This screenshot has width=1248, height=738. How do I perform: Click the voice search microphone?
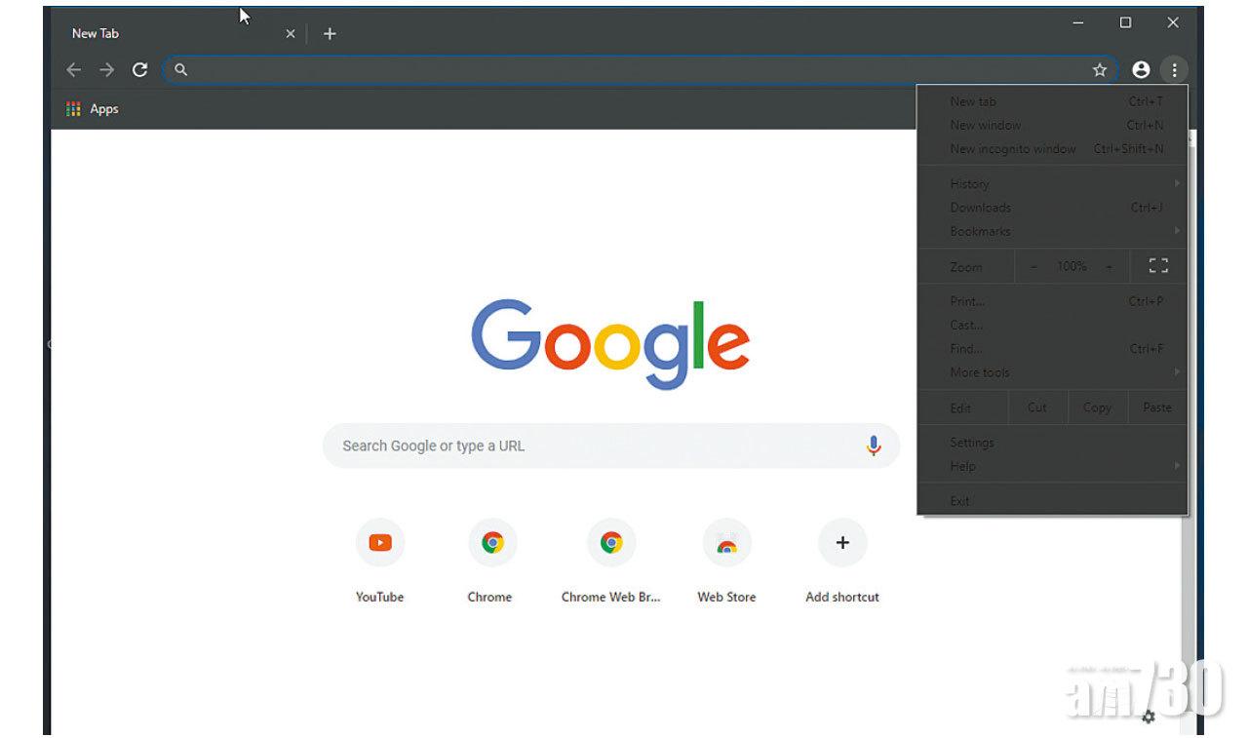coord(874,446)
